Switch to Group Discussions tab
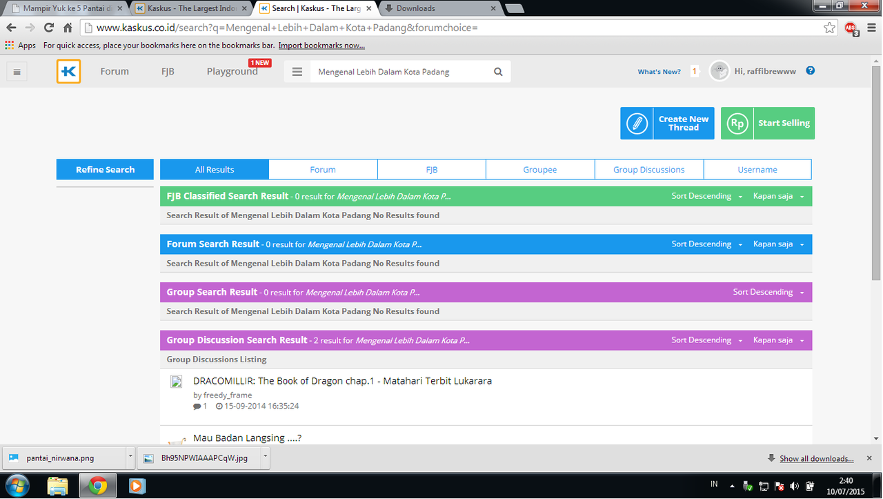Viewport: 883px width, 499px height. coord(649,169)
